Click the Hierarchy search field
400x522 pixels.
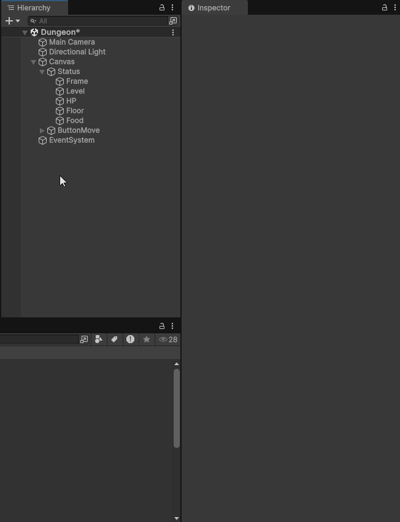point(98,21)
